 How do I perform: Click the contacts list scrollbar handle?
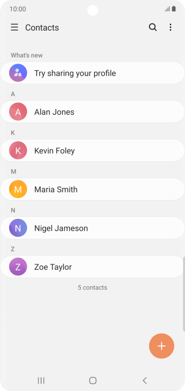click(184, 294)
